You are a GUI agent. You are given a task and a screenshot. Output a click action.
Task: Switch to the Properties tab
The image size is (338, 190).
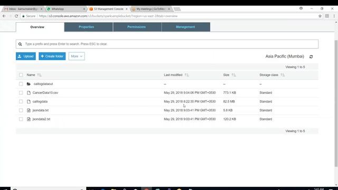(88, 27)
